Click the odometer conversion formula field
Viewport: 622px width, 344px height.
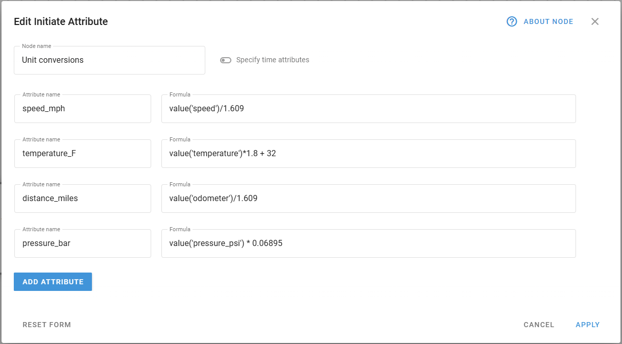tap(368, 198)
